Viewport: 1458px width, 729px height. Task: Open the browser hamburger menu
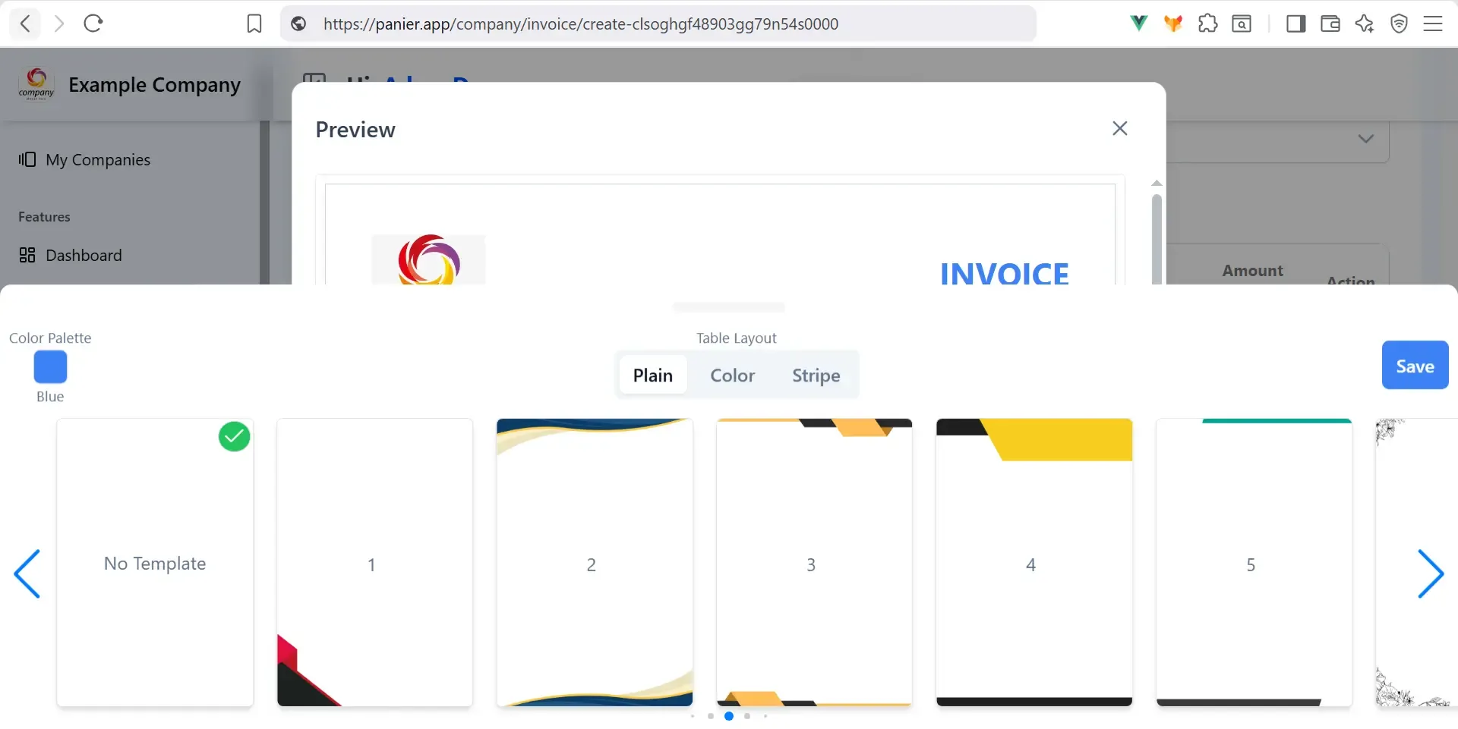point(1433,24)
